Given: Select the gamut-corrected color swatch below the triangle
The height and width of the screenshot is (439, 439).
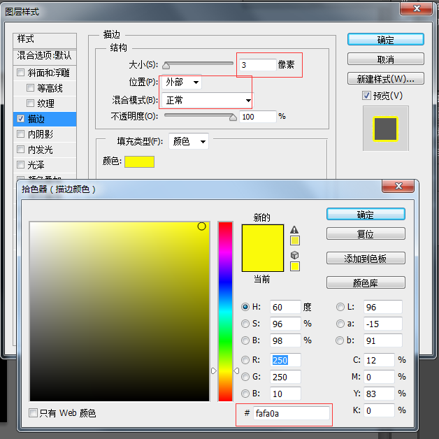Looking at the screenshot, I should tap(295, 240).
